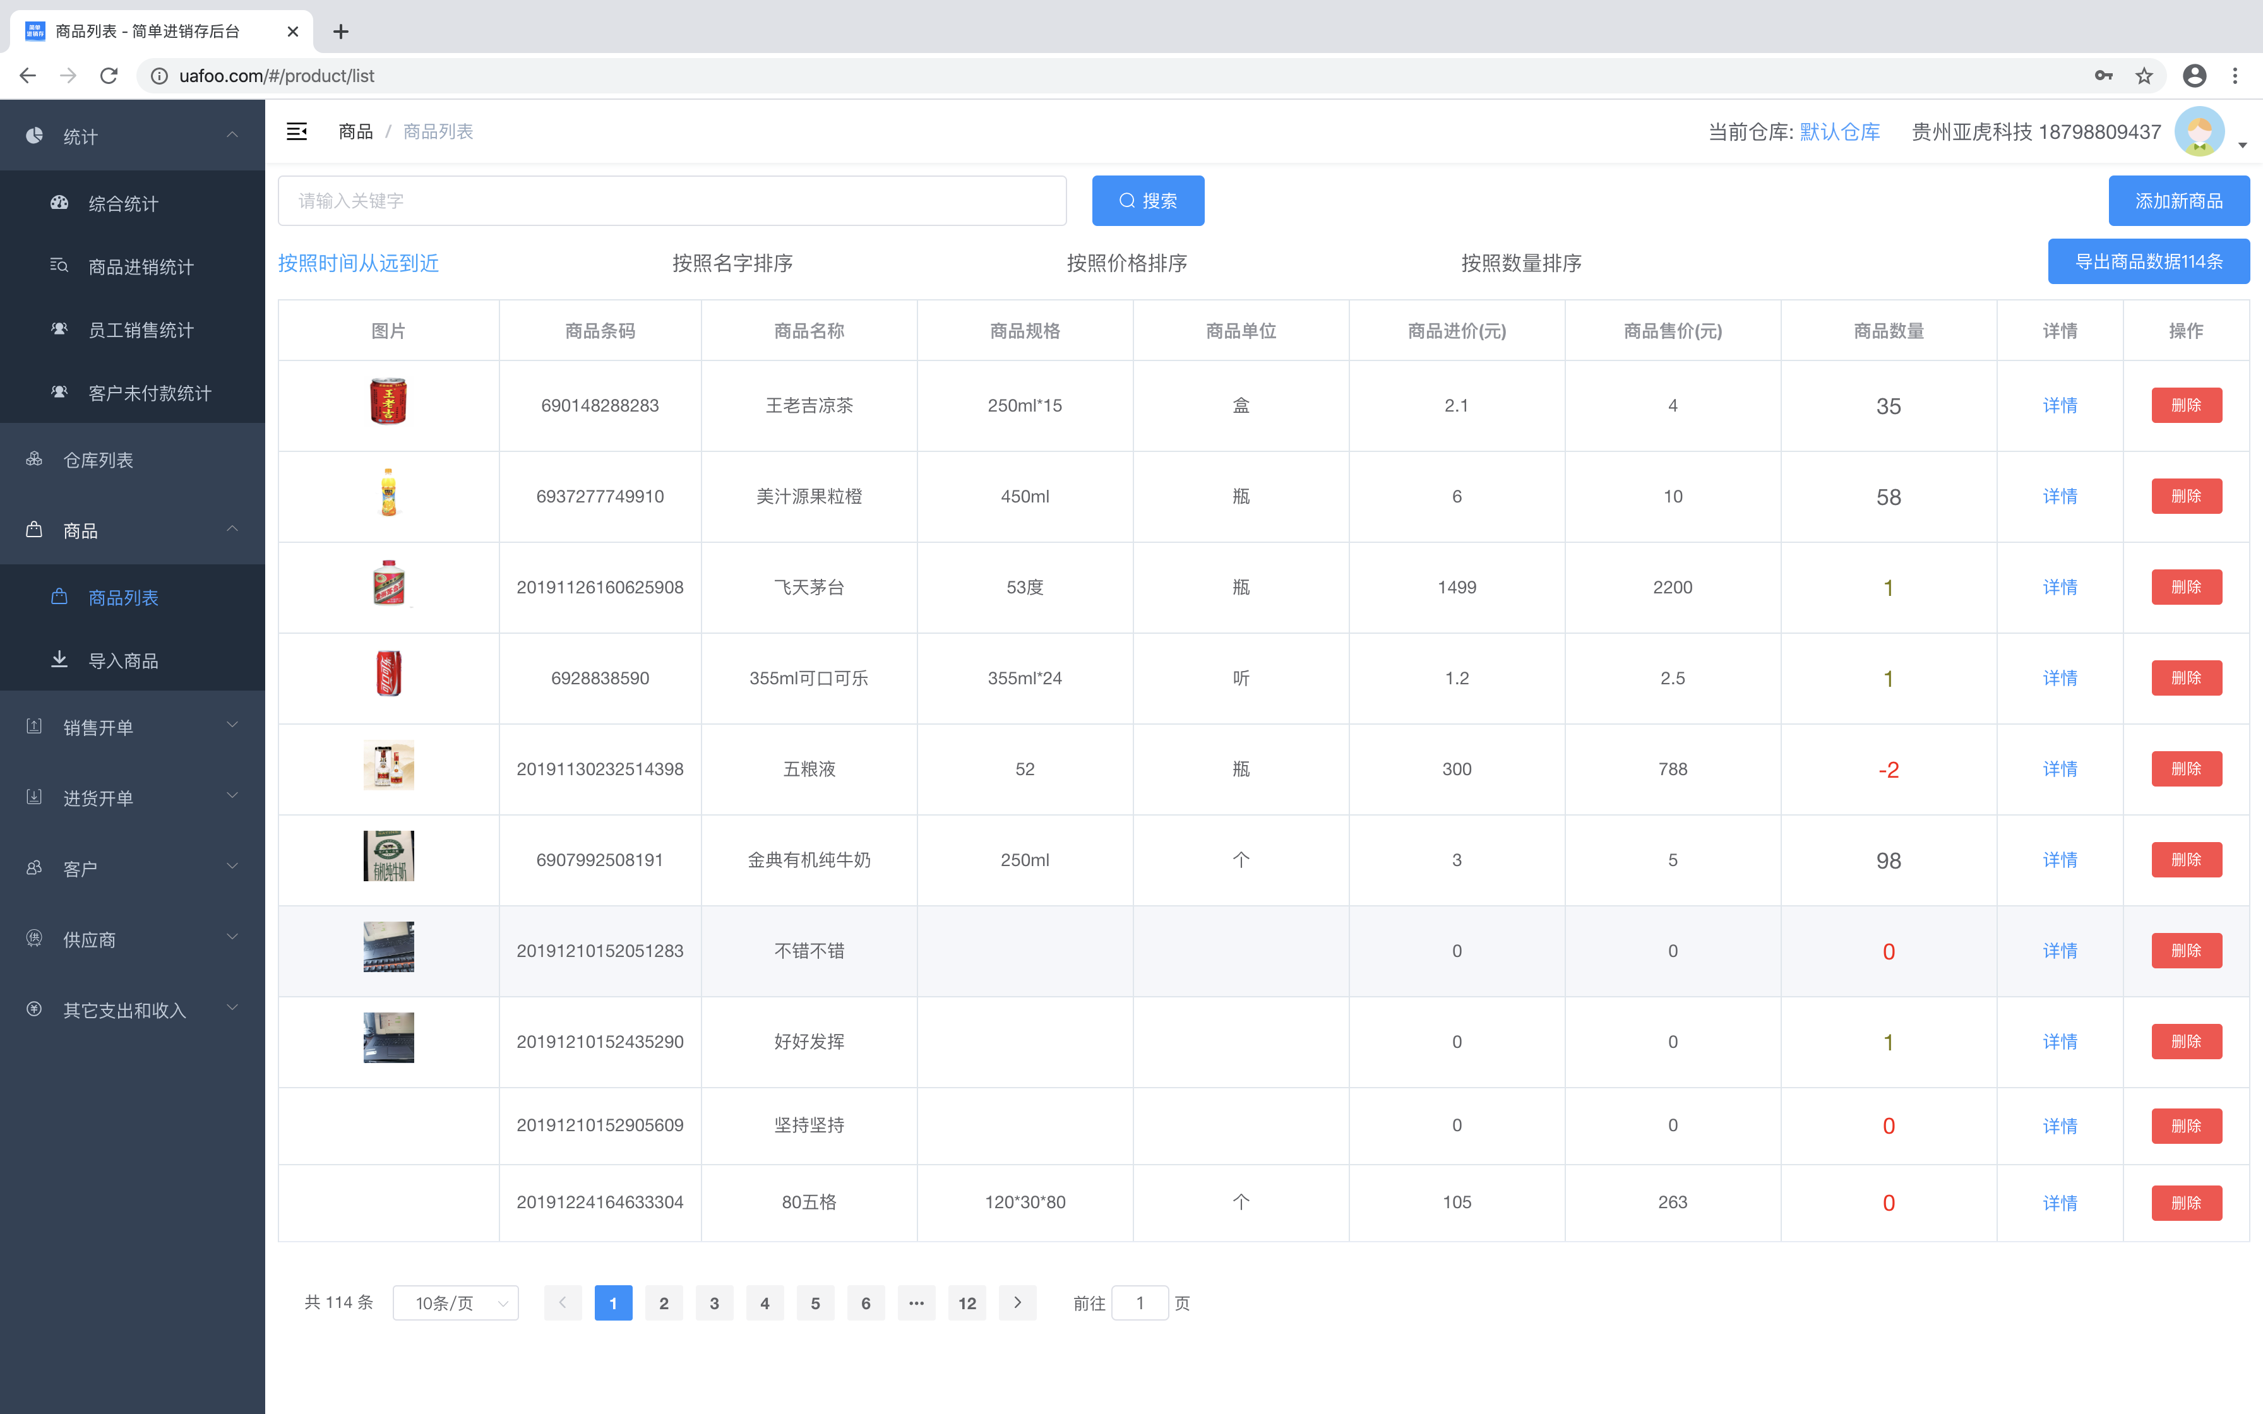Click the 进货开单 sidebar icon
This screenshot has height=1414, width=2263.
coord(35,797)
